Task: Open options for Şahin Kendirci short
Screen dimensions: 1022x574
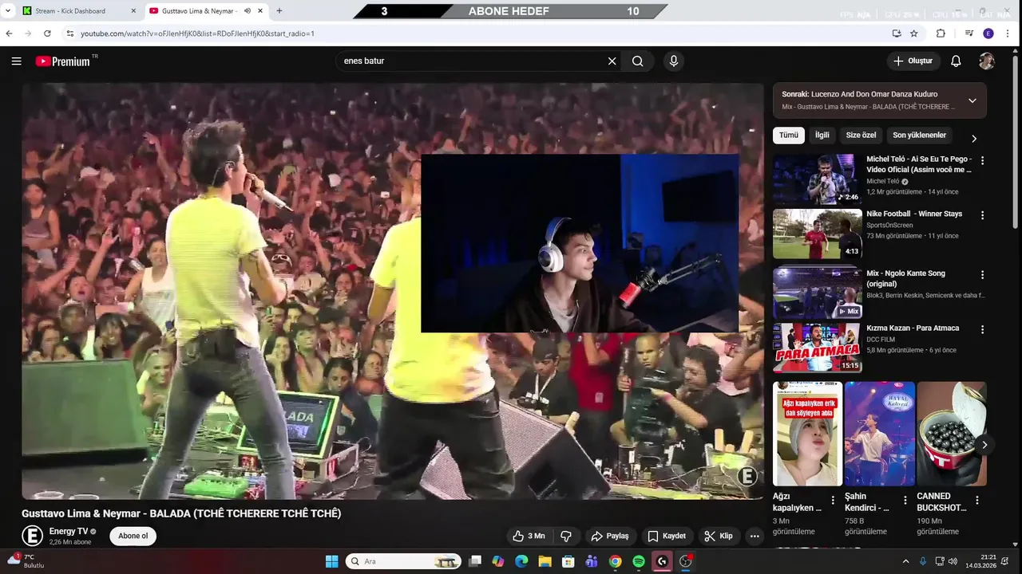Action: [905, 501]
